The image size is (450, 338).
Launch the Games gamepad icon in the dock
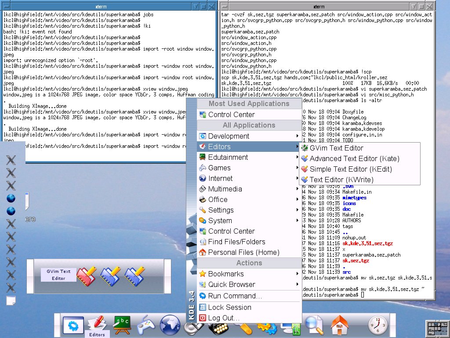(x=146, y=325)
